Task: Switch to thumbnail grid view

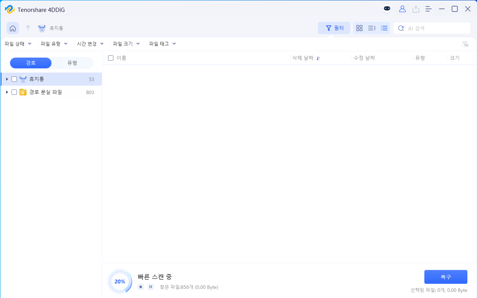Action: click(x=359, y=28)
